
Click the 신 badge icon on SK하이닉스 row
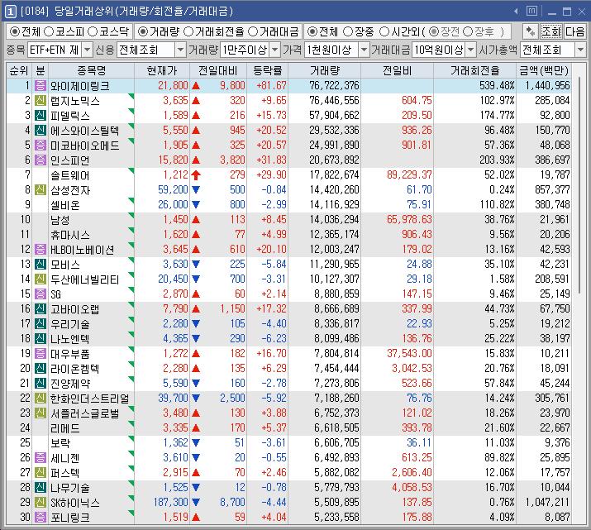coord(41,502)
